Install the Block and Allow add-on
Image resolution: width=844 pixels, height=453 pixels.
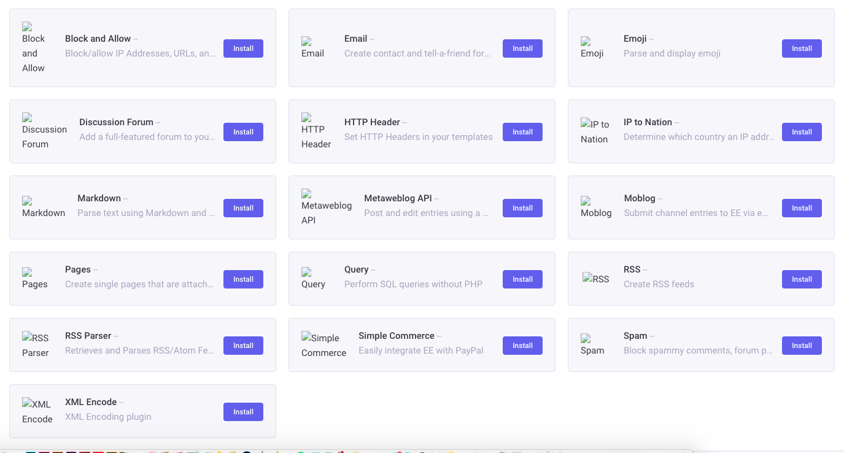click(x=243, y=48)
